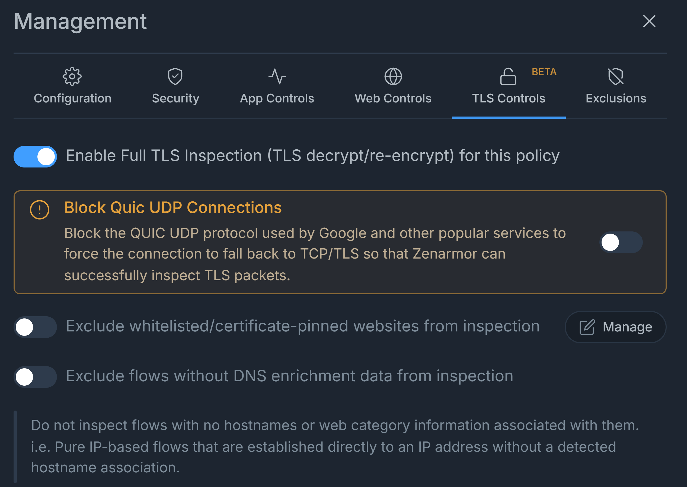Select the Exclusions tab label
687x487 pixels.
616,98
